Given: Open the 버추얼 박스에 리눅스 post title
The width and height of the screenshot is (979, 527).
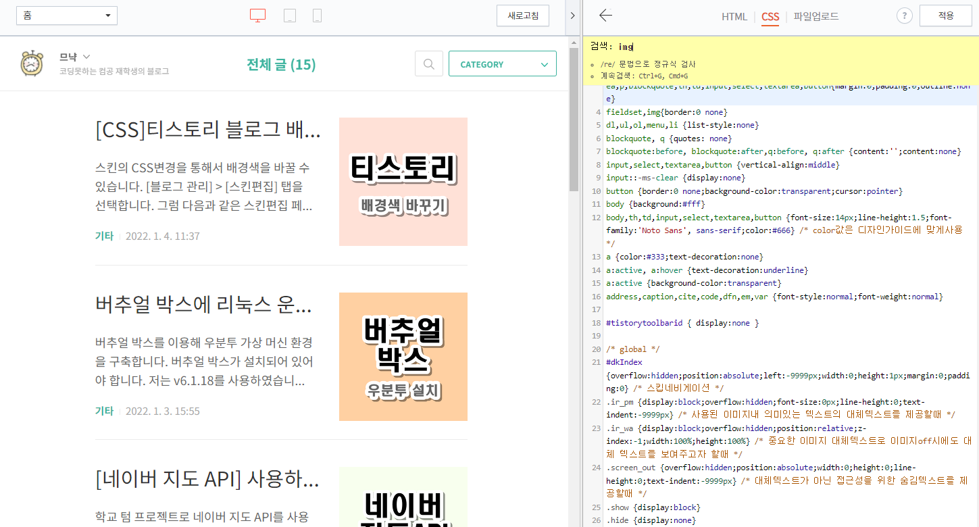Looking at the screenshot, I should coord(204,305).
